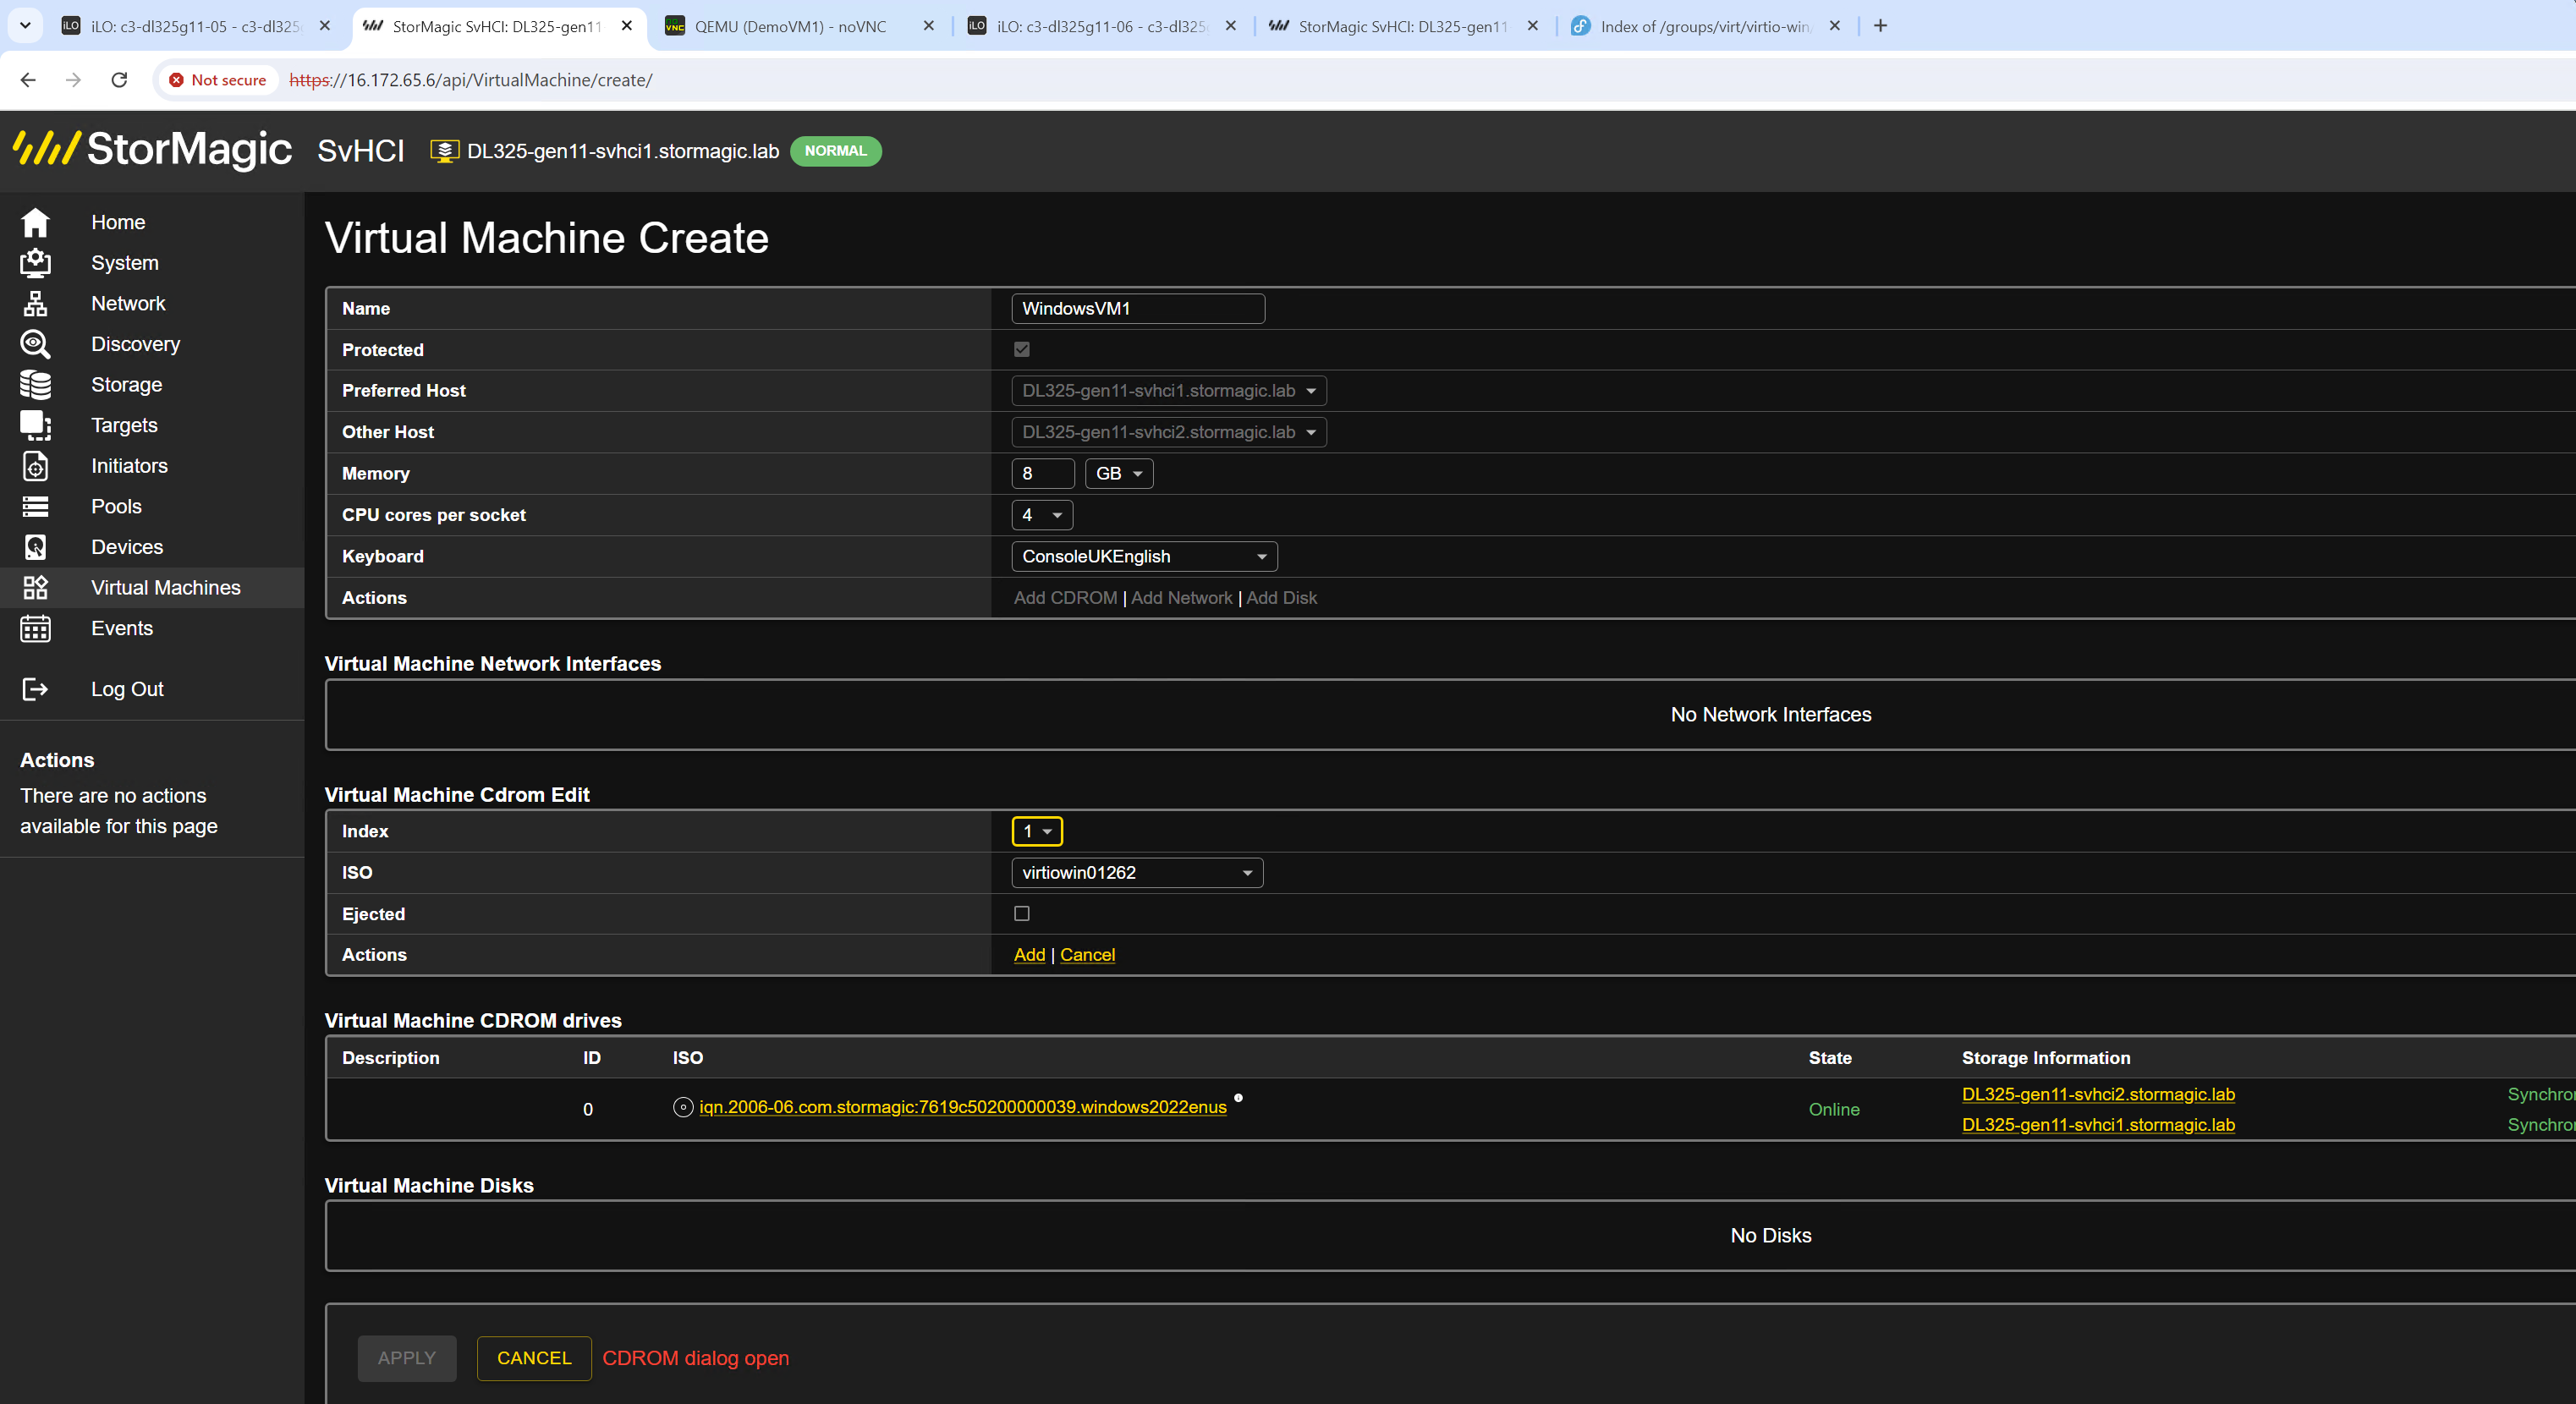Screen dimensions: 2576x1404
Task: Open the windows2022enus ISO link
Action: point(962,1107)
